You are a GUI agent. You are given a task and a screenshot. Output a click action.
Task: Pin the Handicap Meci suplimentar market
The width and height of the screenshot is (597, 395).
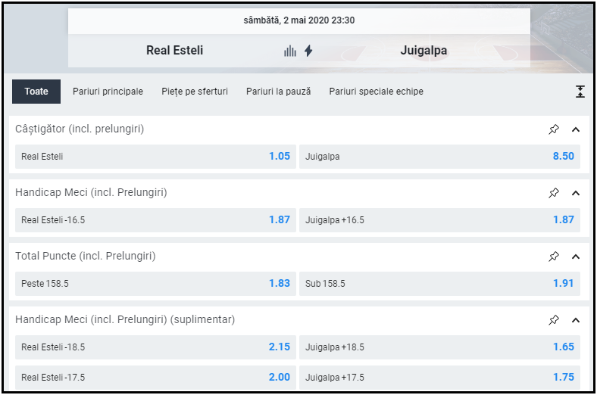coord(554,320)
